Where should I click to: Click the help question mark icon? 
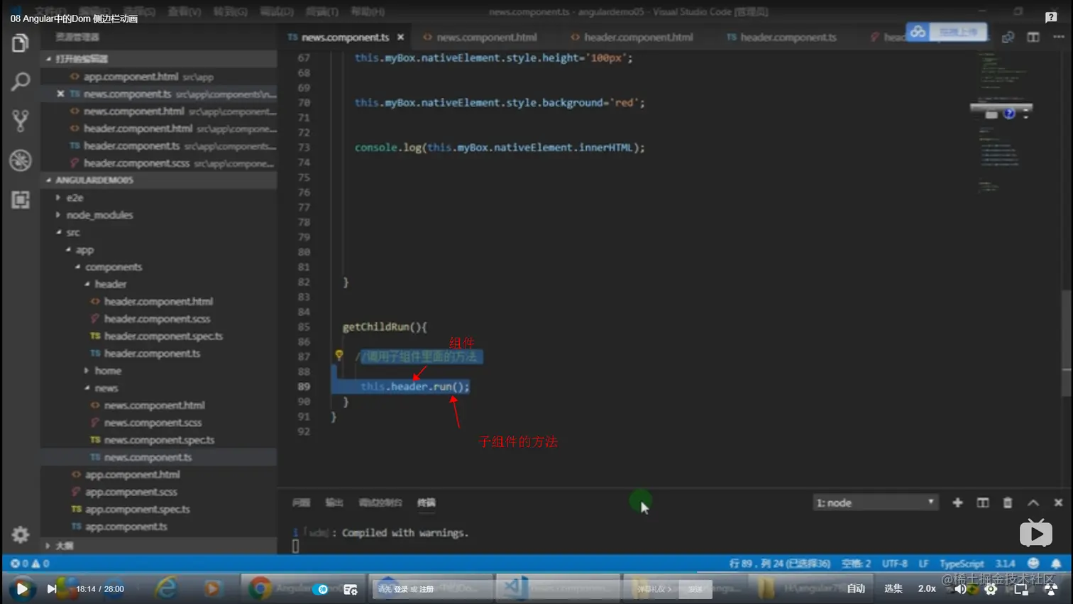[1051, 17]
